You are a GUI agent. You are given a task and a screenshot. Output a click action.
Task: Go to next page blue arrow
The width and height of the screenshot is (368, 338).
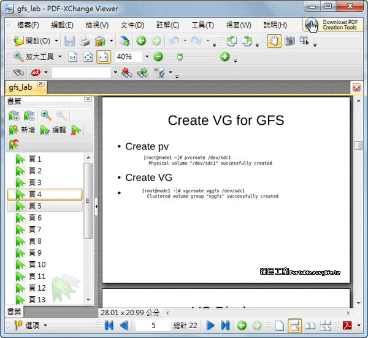[x=210, y=326]
